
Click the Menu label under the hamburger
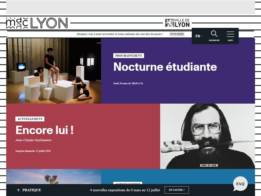[230, 40]
